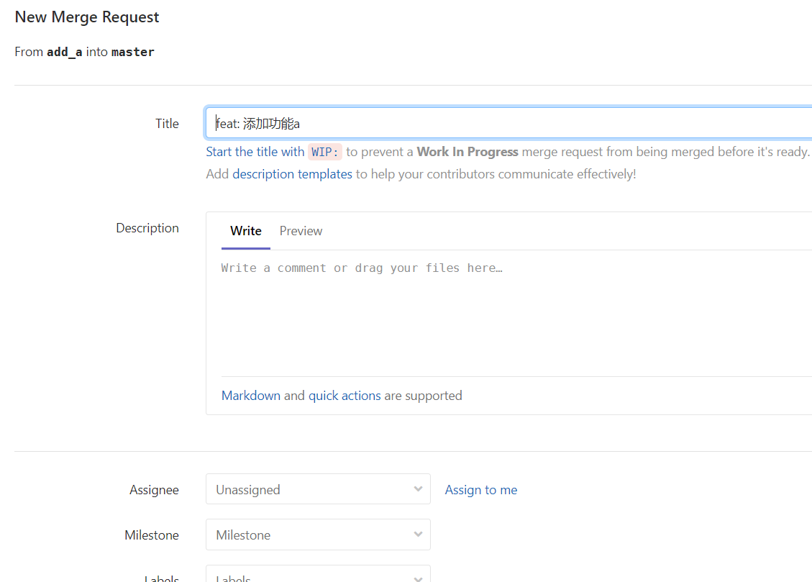
Task: Switch to the Write tab
Action: pyautogui.click(x=245, y=231)
